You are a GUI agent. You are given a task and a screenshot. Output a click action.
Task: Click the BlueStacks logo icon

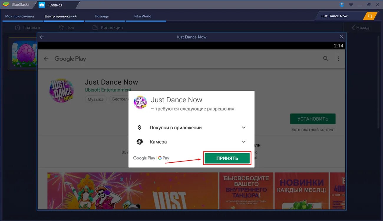pos(6,4)
